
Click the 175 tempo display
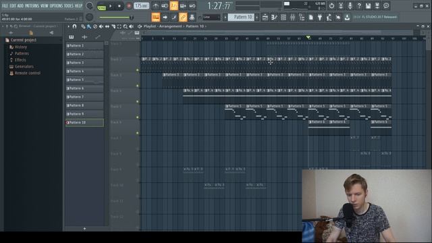(x=141, y=6)
